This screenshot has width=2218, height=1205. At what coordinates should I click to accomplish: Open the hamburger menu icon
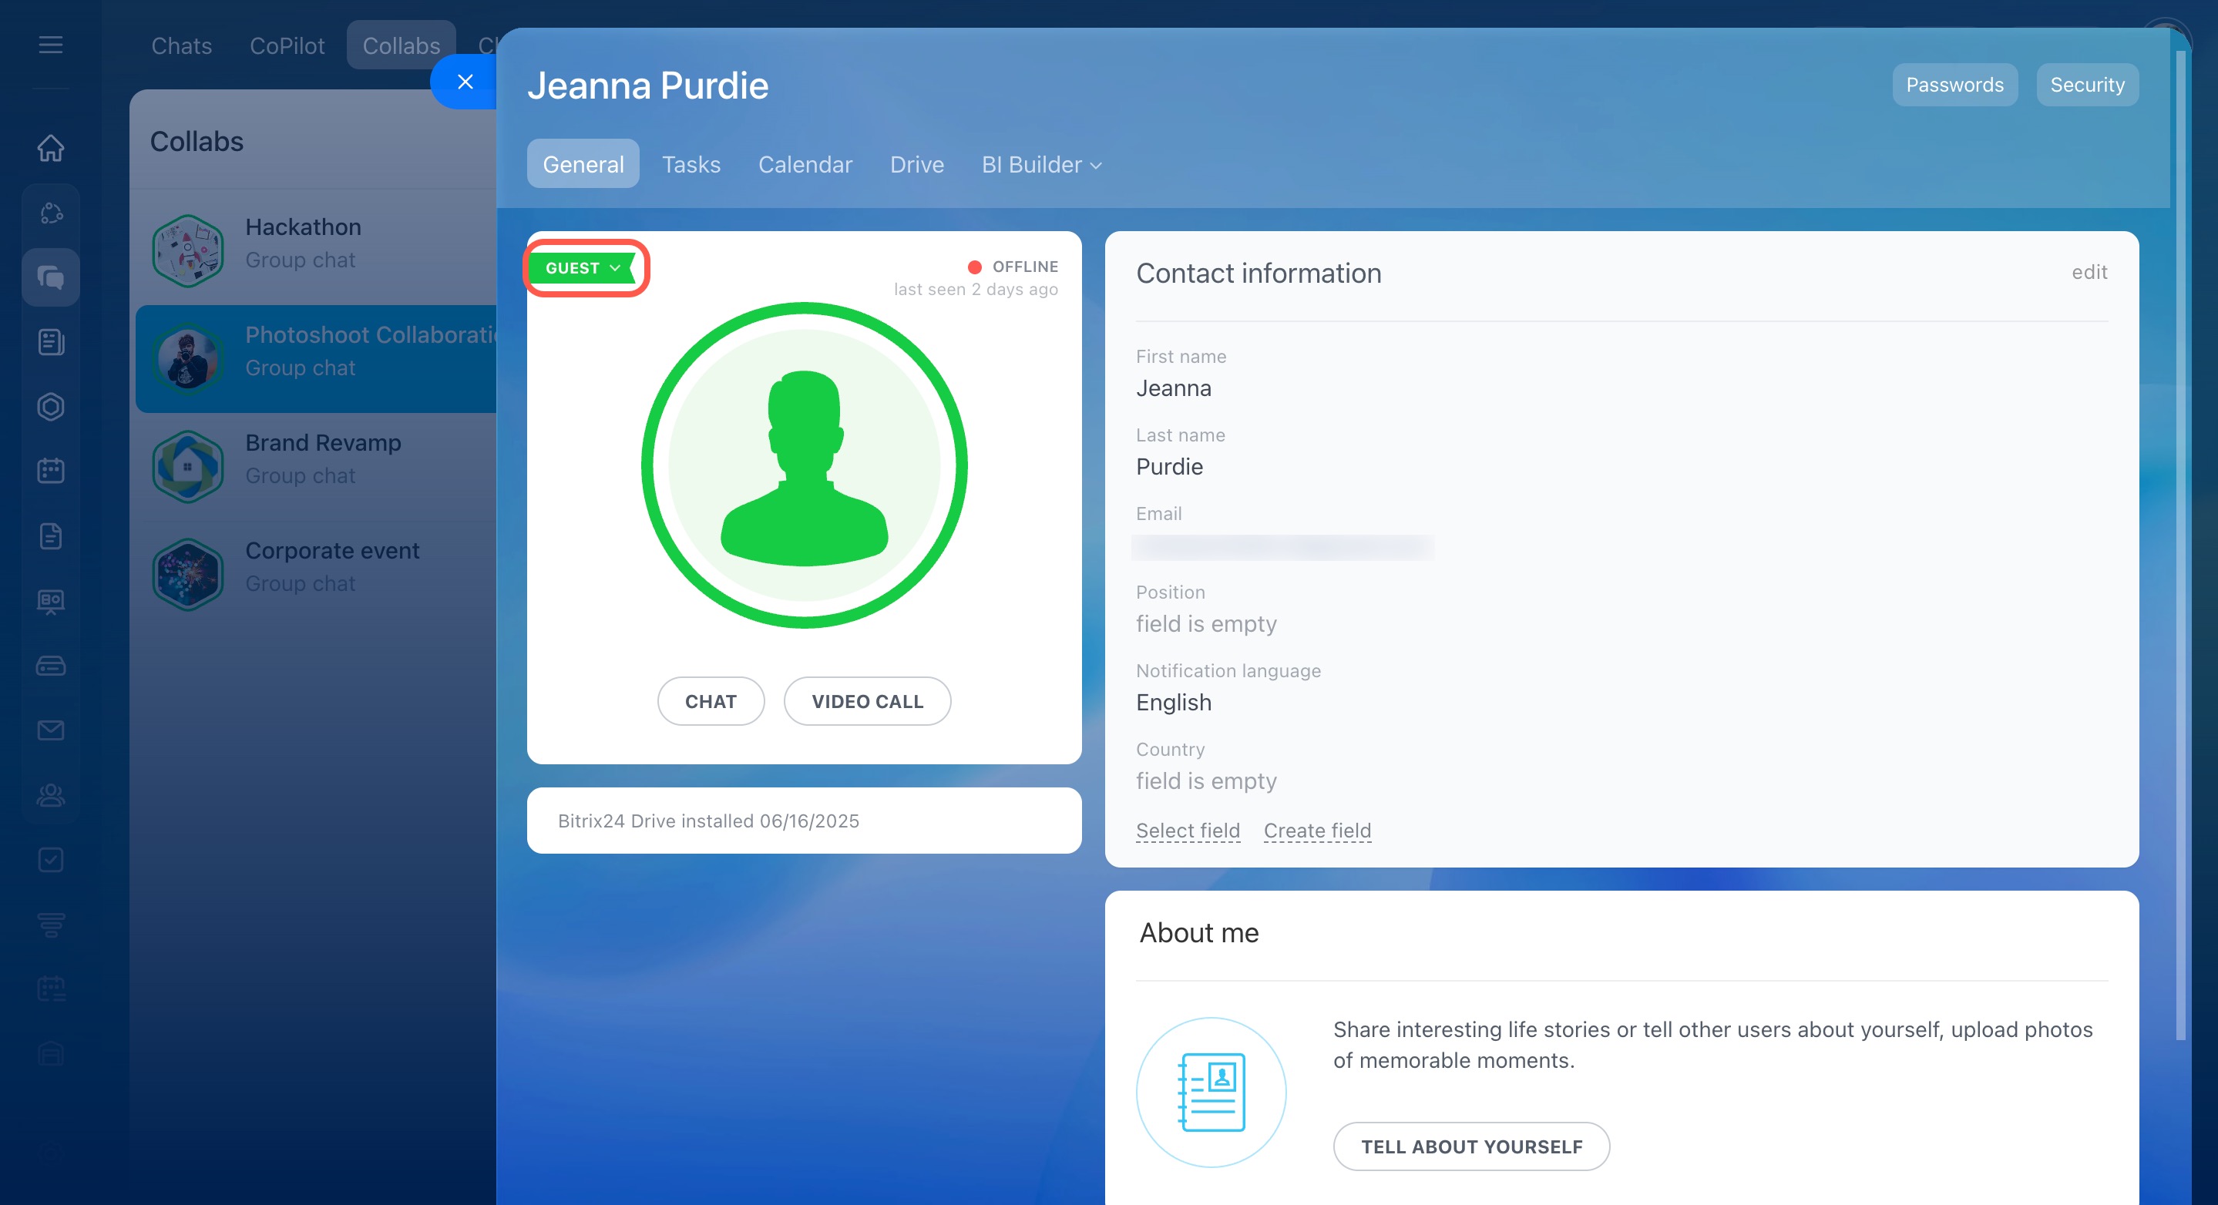click(51, 45)
